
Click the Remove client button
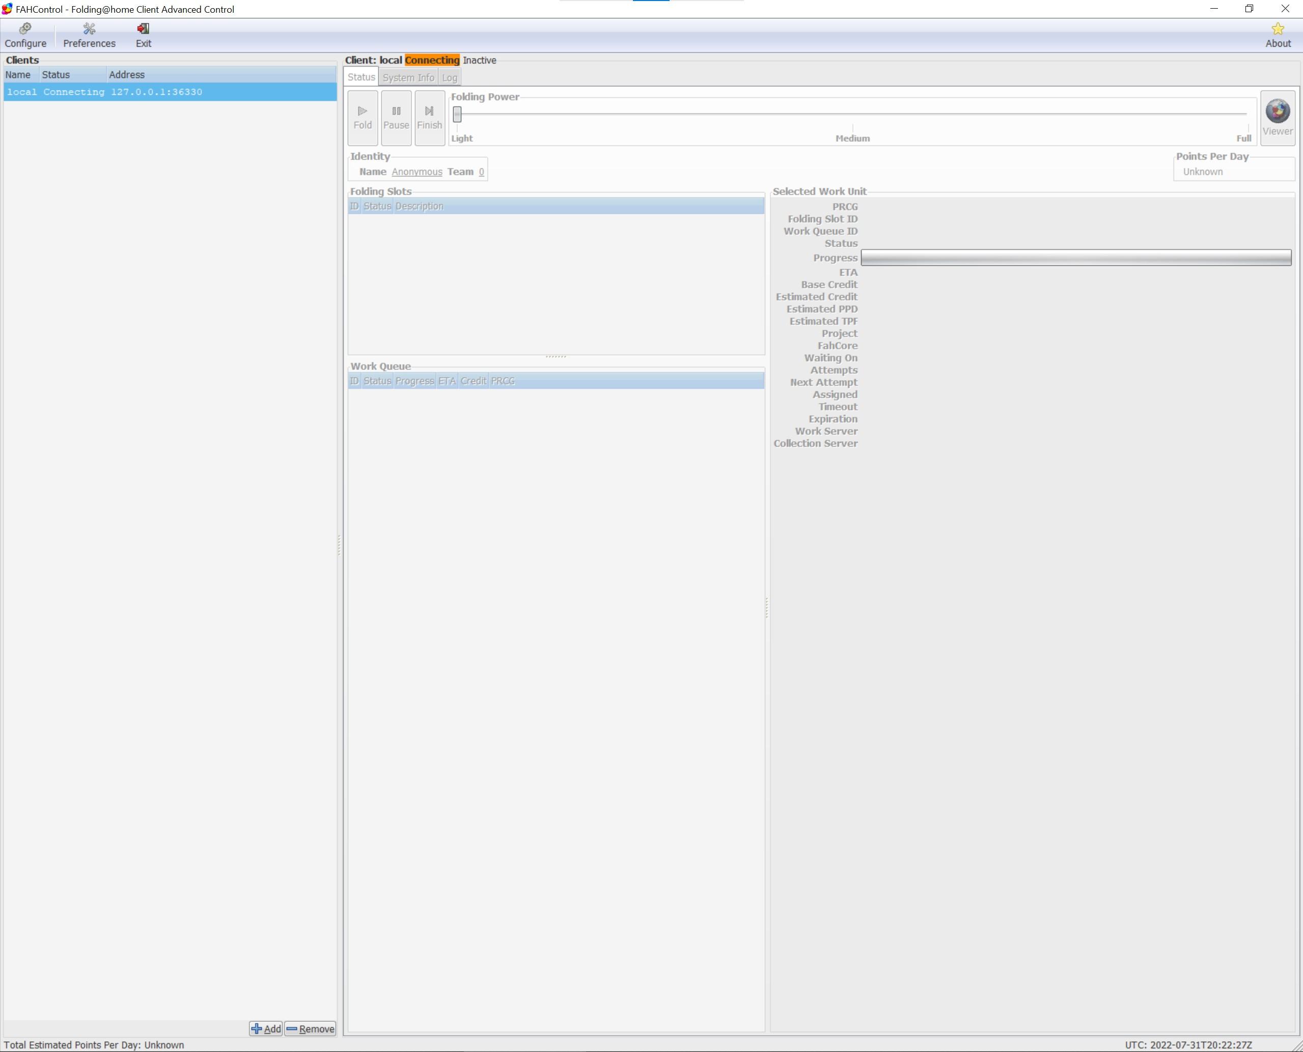[x=311, y=1029]
